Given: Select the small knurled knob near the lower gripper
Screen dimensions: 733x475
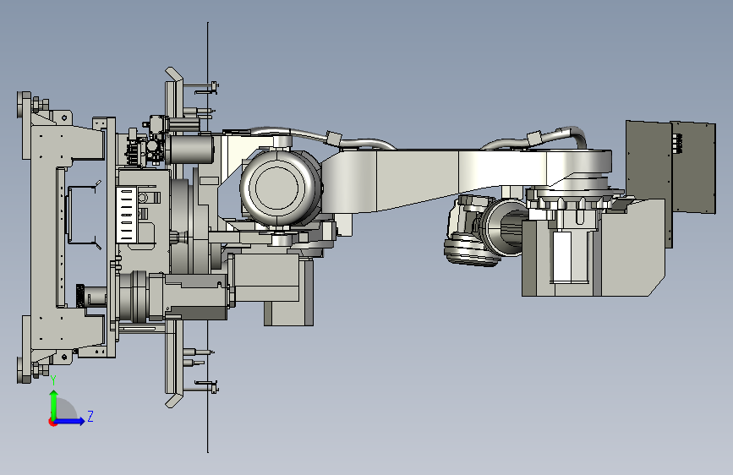Looking at the screenshot, I should pyautogui.click(x=80, y=296).
